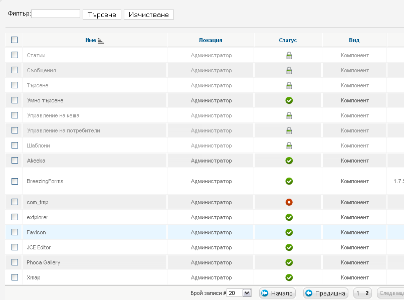Disable Xmap via its green check icon
Image resolution: width=404 pixels, height=300 pixels.
click(289, 277)
